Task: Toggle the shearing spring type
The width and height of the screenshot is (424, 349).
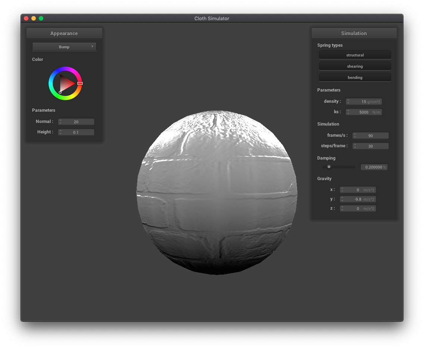Action: (x=355, y=67)
